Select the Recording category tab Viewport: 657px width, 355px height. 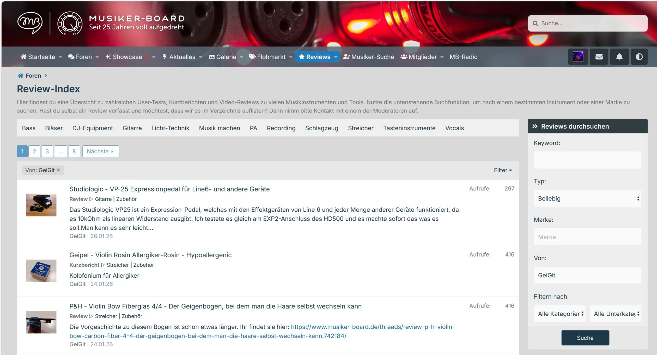tap(281, 128)
